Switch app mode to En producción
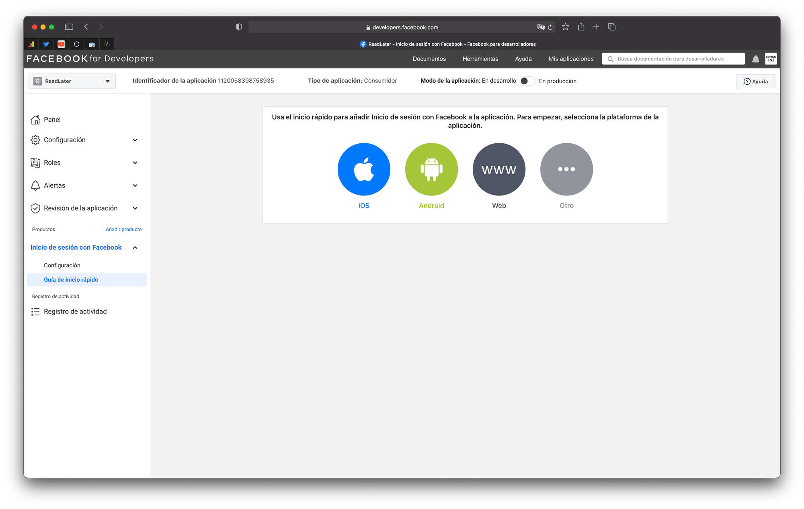This screenshot has height=509, width=804. pyautogui.click(x=527, y=81)
